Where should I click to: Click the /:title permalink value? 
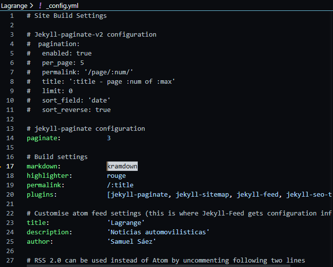[120, 185]
